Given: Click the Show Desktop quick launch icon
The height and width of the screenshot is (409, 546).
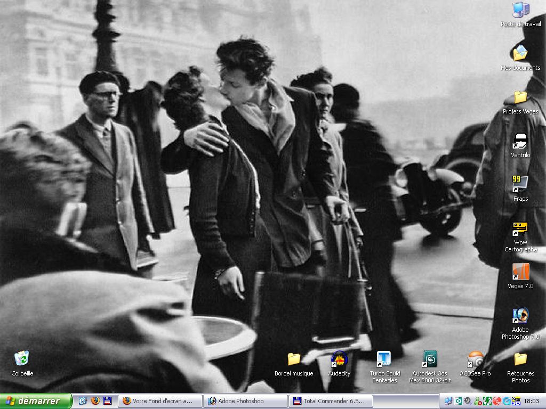Looking at the screenshot, I should (x=83, y=401).
